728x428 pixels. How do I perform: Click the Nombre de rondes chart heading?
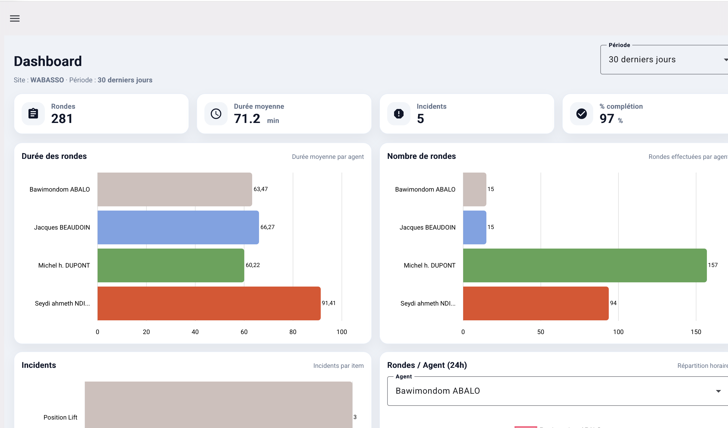coord(421,156)
